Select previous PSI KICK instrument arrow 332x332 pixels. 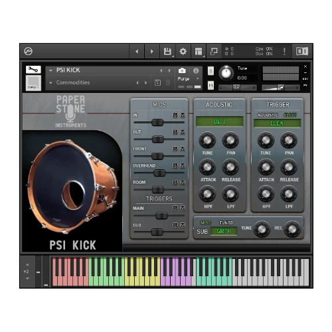pos(161,70)
